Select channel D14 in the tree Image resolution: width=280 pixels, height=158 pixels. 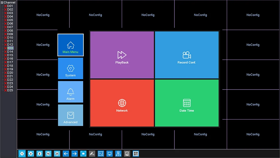(10, 52)
